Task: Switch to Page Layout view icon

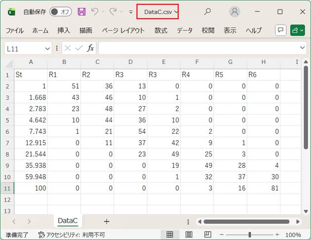Action: pyautogui.click(x=189, y=235)
